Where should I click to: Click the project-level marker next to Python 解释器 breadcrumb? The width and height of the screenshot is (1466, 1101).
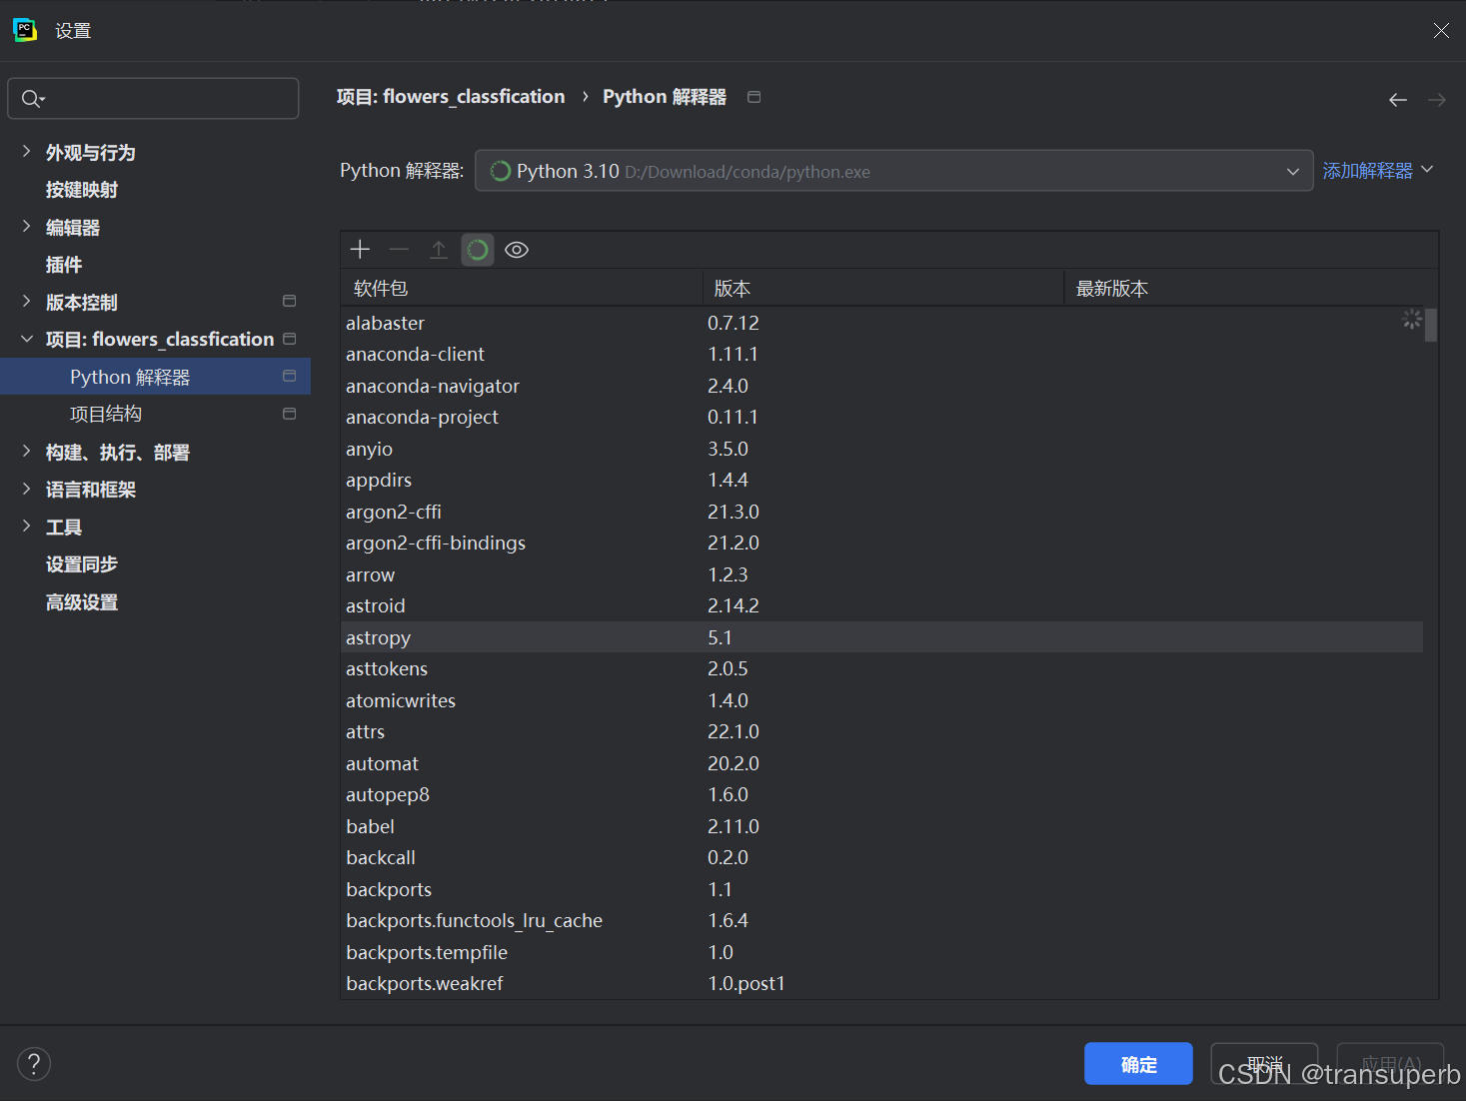point(754,97)
